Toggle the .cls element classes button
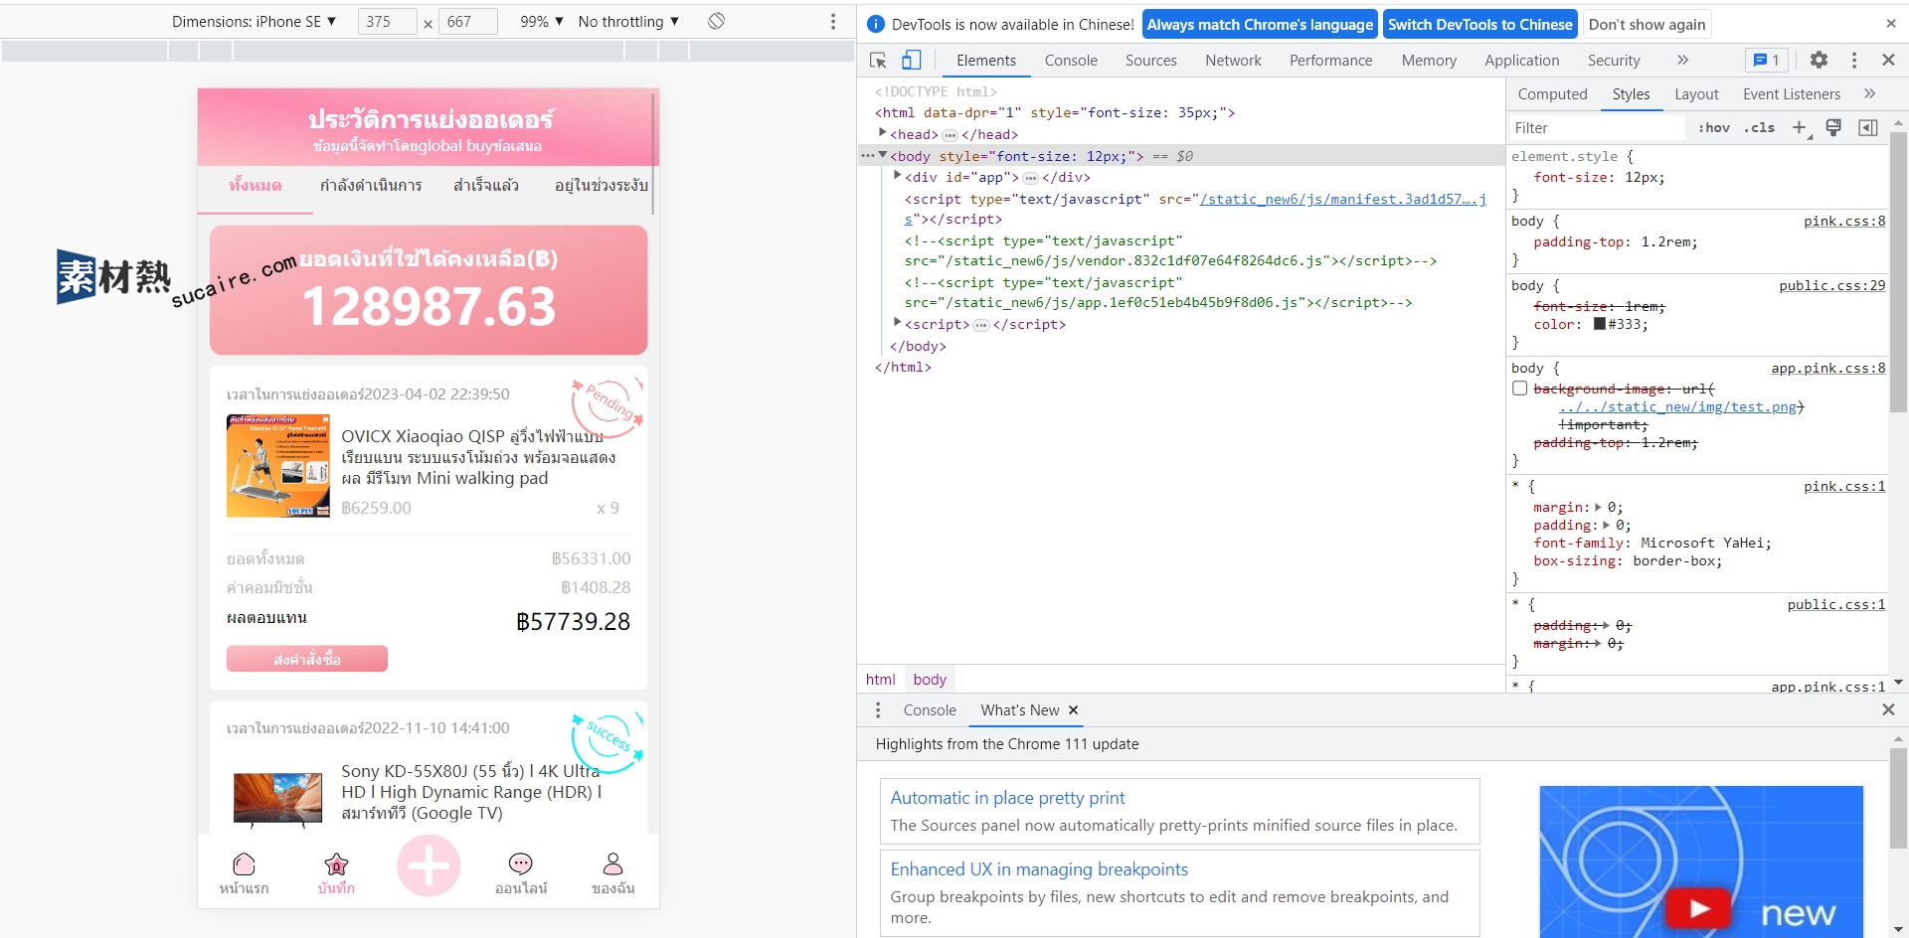This screenshot has width=1909, height=938. (1759, 127)
